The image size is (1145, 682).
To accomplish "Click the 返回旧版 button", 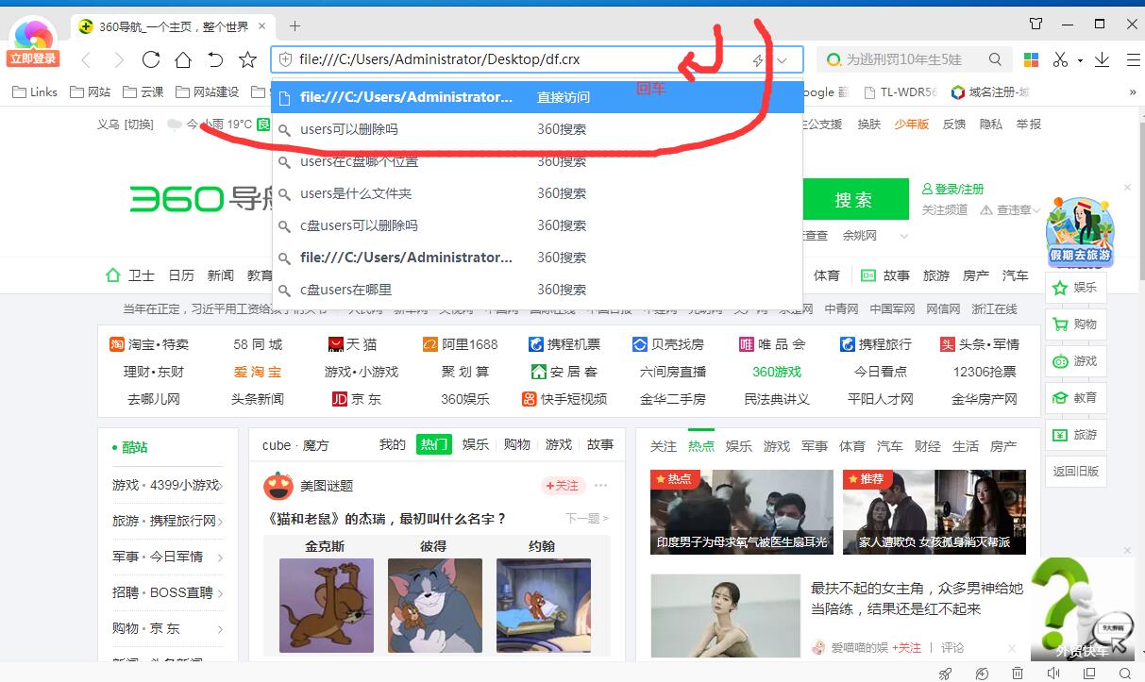I will pyautogui.click(x=1075, y=471).
